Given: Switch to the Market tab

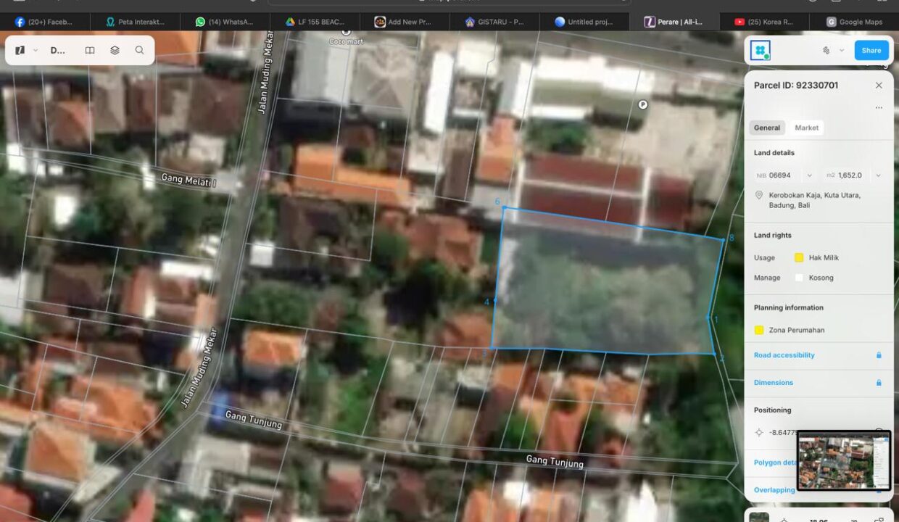Looking at the screenshot, I should pyautogui.click(x=806, y=128).
